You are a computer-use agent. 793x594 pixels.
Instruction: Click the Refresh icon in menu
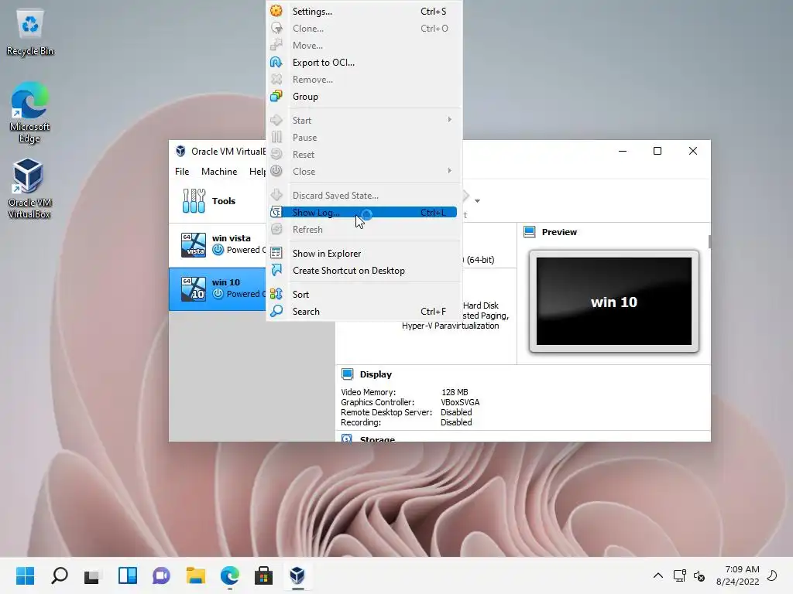click(x=276, y=229)
